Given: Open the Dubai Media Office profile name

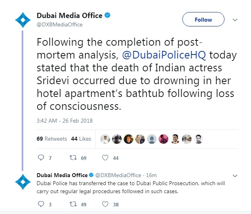Looking at the screenshot, I should point(69,16).
